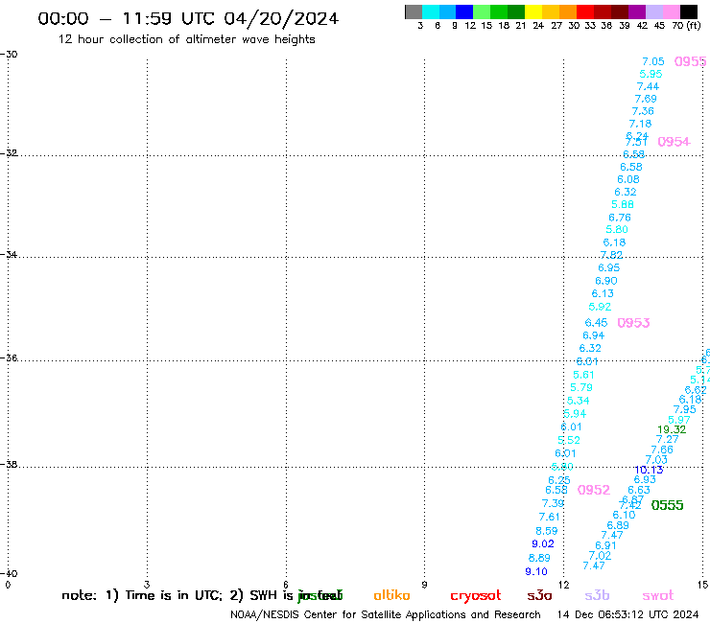Click the wave height value 7.69
This screenshot has height=623, width=710.
pos(646,99)
